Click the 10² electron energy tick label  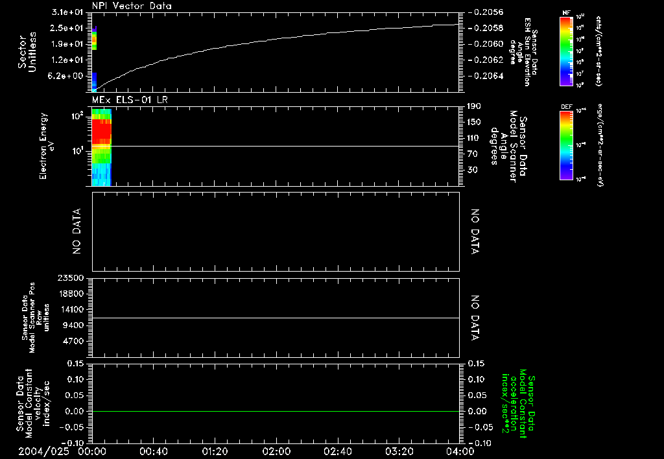pos(77,115)
